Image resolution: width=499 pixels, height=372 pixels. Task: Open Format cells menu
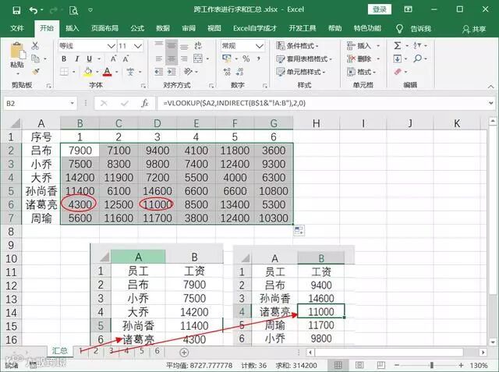(x=361, y=72)
